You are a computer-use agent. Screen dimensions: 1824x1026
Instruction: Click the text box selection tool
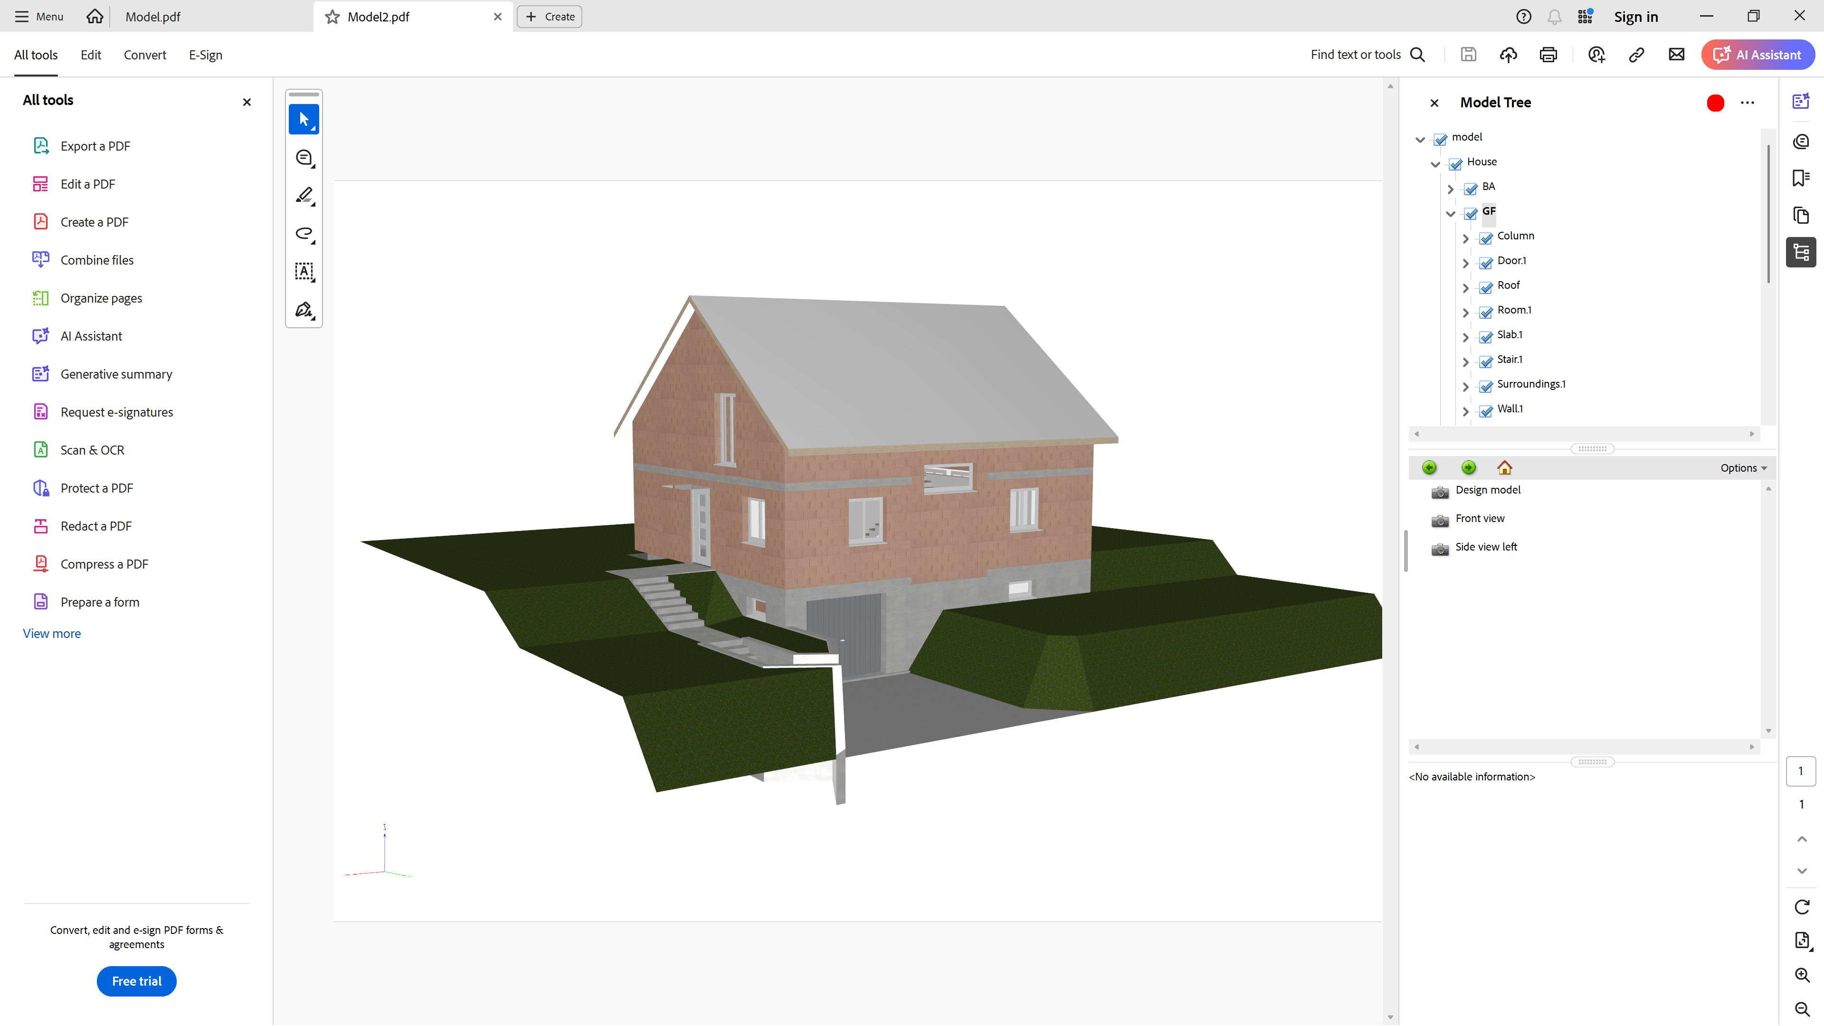304,271
